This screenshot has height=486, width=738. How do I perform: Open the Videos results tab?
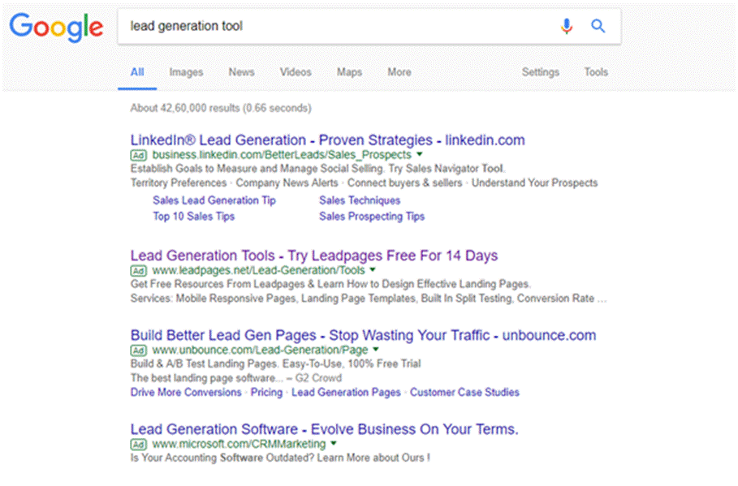[296, 72]
